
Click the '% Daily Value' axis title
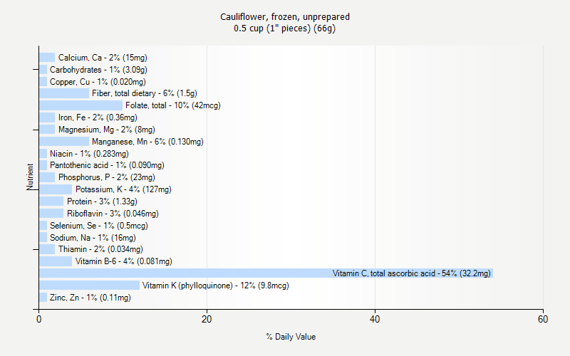[x=291, y=337]
